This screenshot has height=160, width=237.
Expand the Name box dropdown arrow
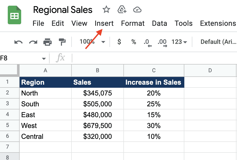coord(44,59)
